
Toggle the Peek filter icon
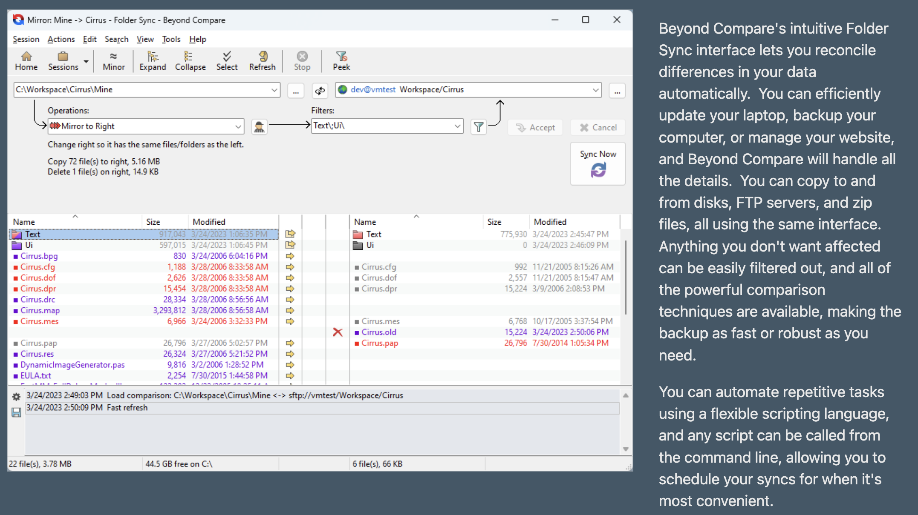[341, 61]
